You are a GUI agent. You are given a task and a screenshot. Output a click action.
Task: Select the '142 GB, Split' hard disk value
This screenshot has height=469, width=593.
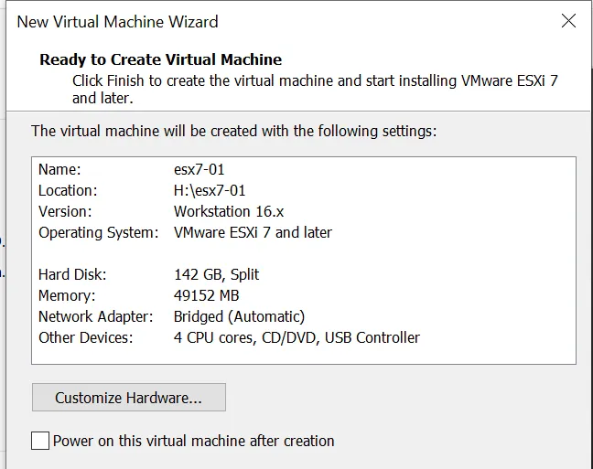click(216, 275)
